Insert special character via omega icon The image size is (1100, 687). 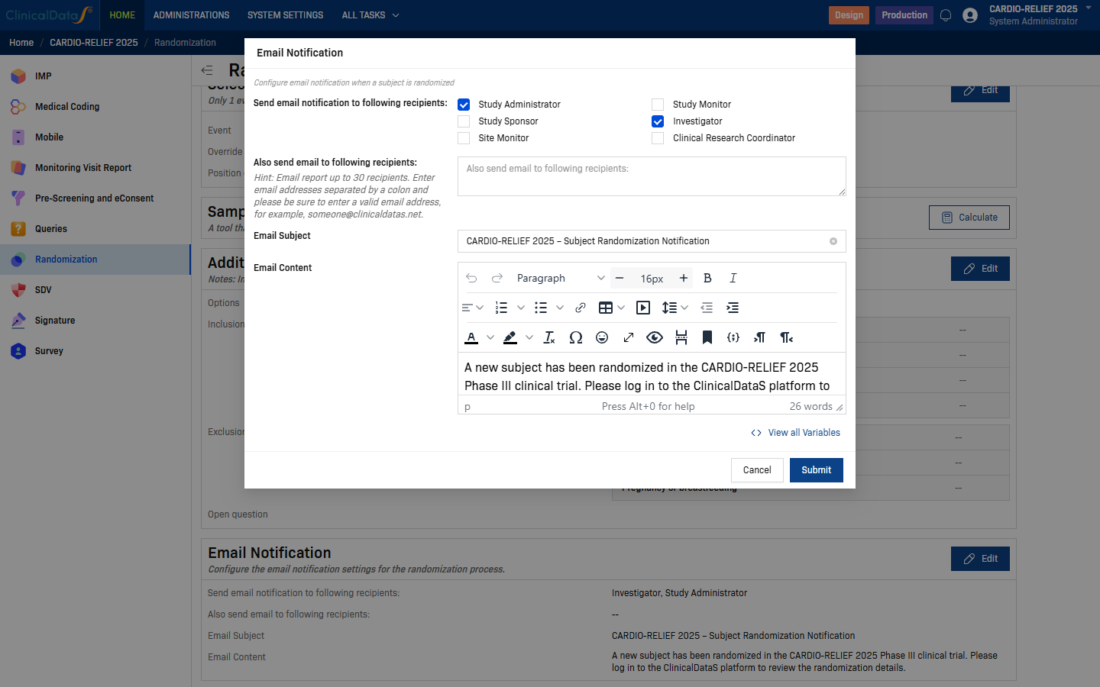click(576, 337)
